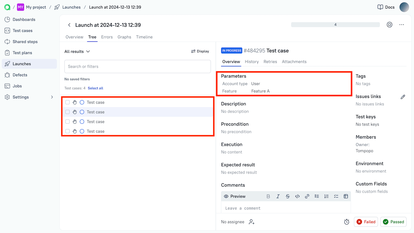Open the All results dropdown
The image size is (414, 233).
[x=77, y=51]
